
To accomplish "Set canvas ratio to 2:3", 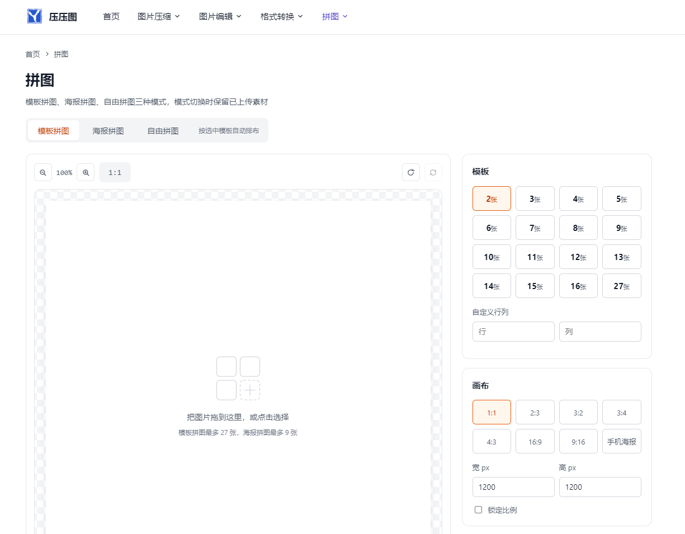I will 535,412.
